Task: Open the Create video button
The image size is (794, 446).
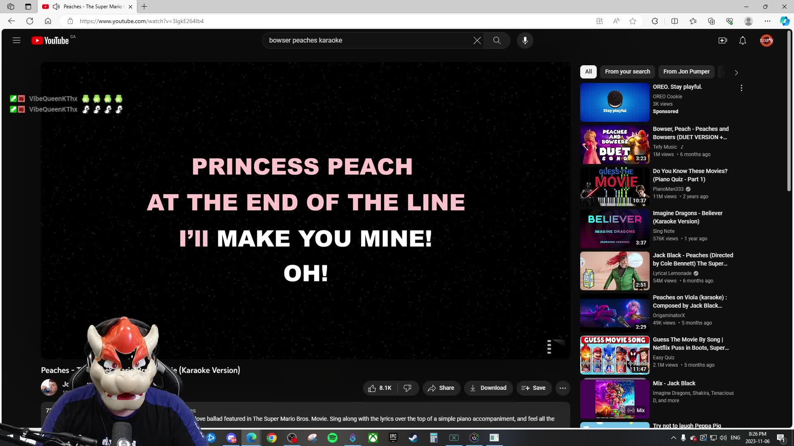Action: point(723,40)
